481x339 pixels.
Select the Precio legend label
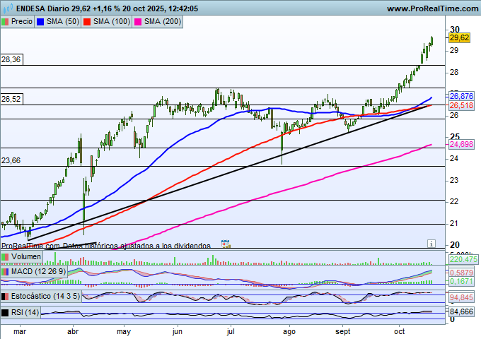tap(21, 22)
